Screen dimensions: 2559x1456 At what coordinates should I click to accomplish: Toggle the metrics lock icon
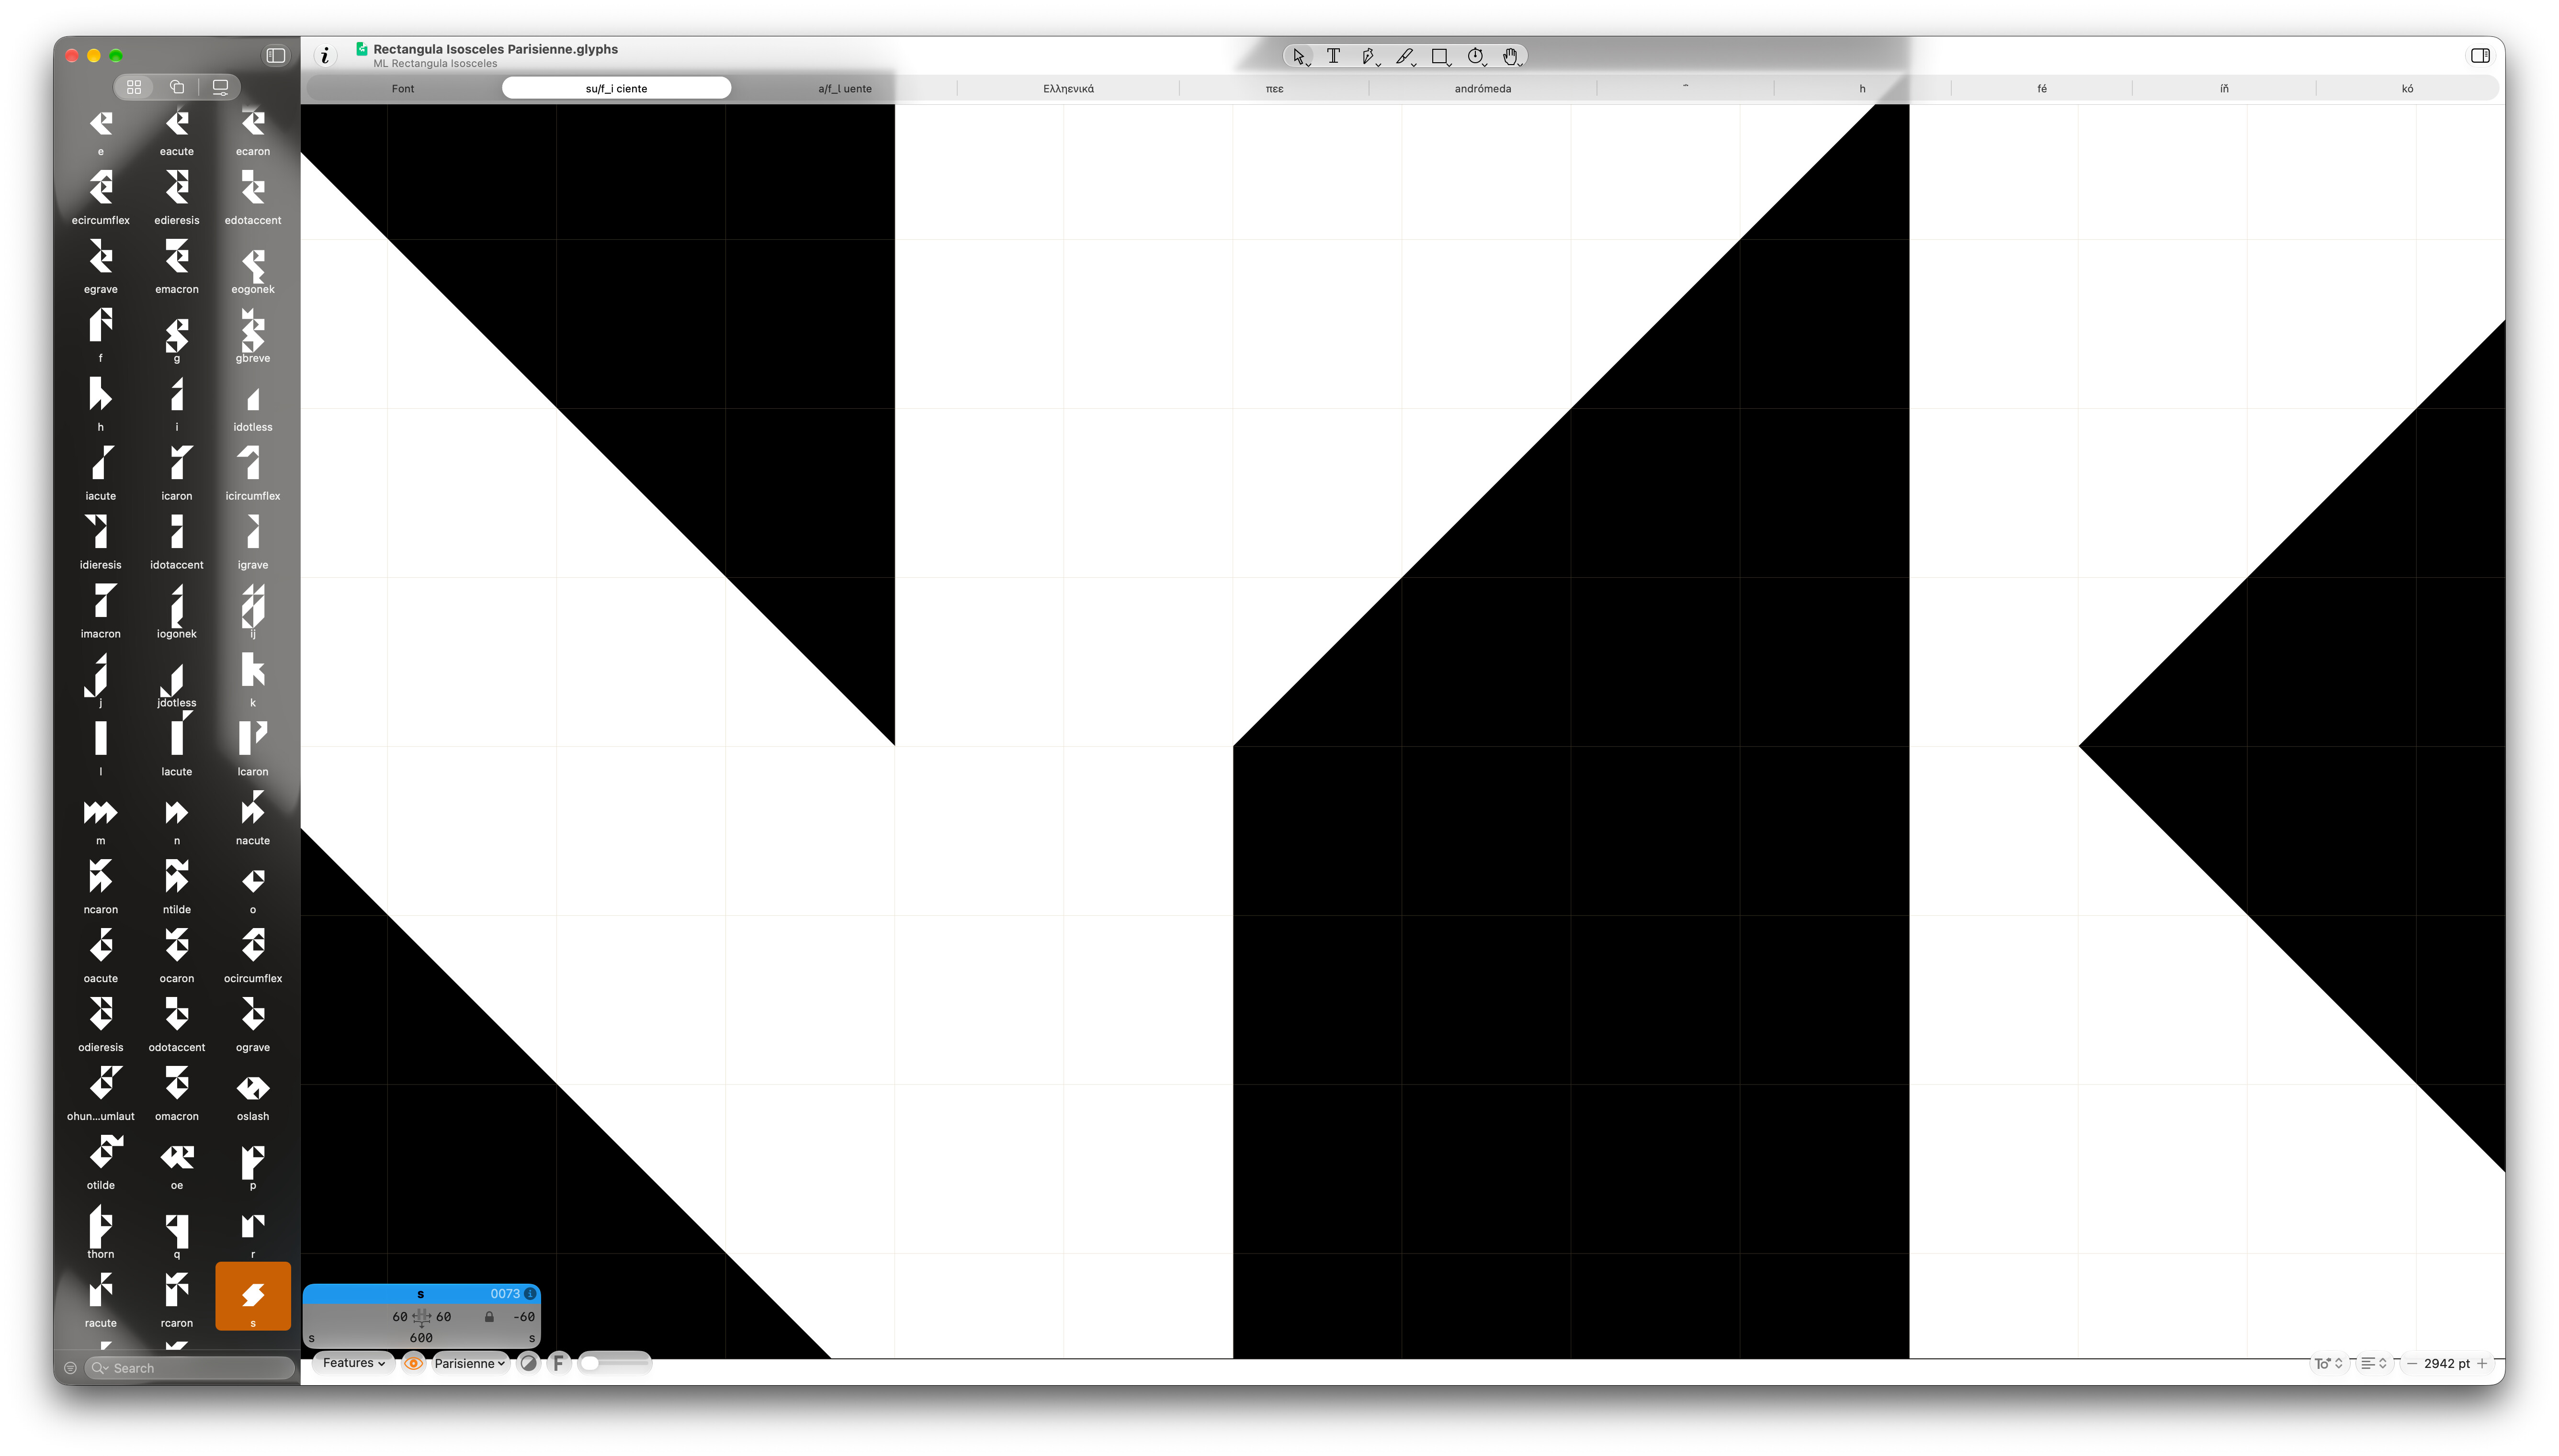pyautogui.click(x=489, y=1317)
